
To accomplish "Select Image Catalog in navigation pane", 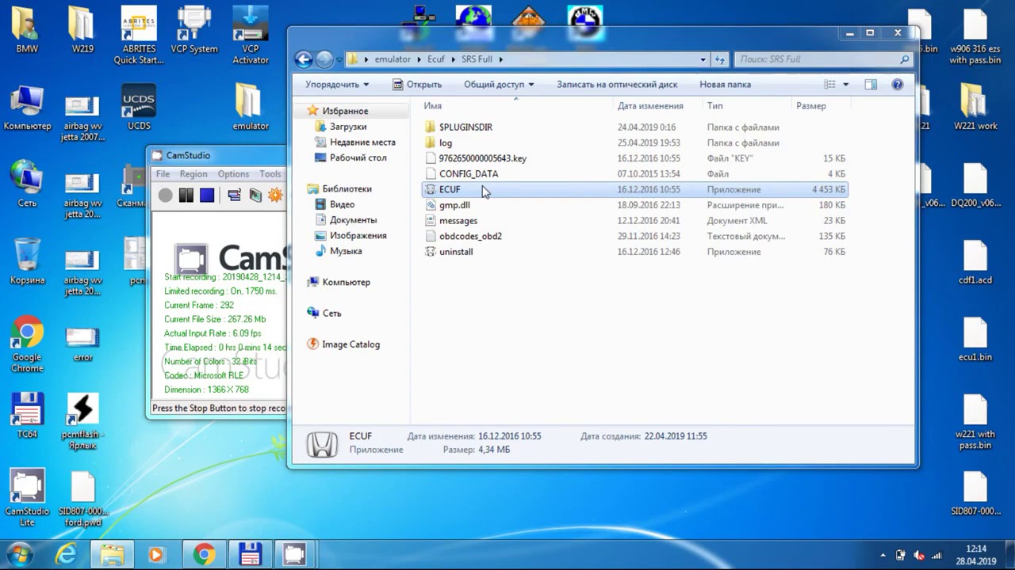I will coord(350,344).
